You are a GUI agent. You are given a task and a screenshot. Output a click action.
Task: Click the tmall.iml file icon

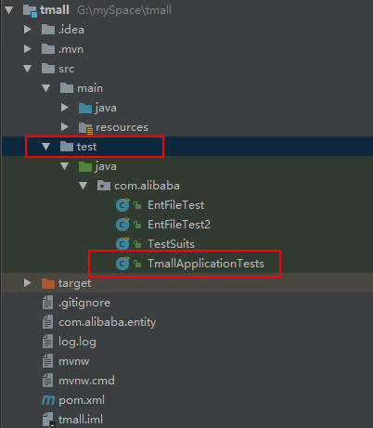tap(48, 420)
